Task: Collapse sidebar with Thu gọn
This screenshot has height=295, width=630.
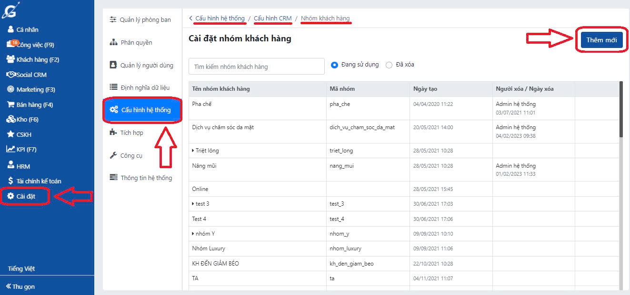Action: [23, 286]
